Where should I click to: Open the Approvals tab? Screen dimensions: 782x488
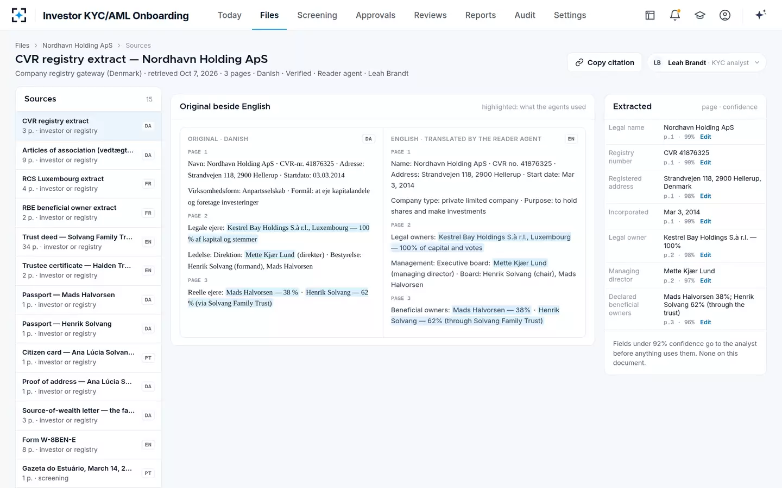tap(375, 15)
